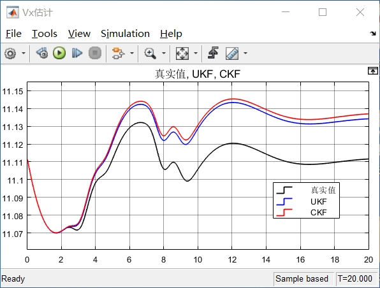Expand the measurements dropdown arrow
380x288 pixels.
(245, 53)
